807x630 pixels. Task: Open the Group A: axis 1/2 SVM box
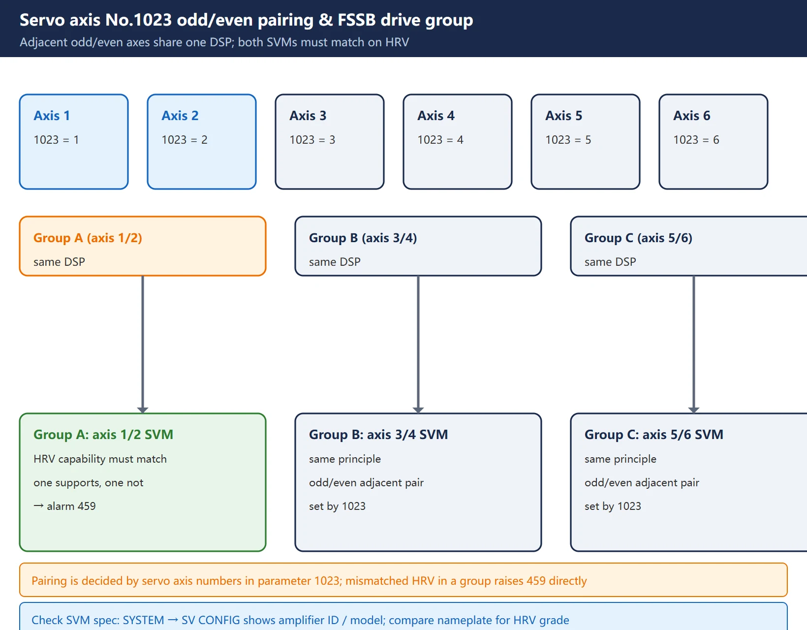point(143,482)
